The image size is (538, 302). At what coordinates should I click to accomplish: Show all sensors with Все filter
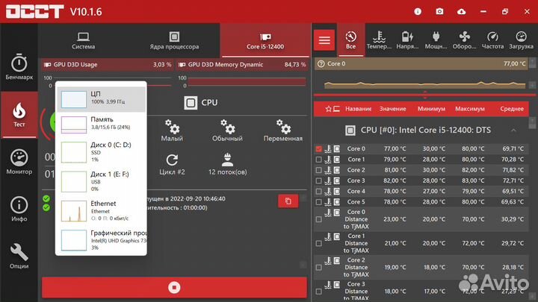(x=350, y=40)
